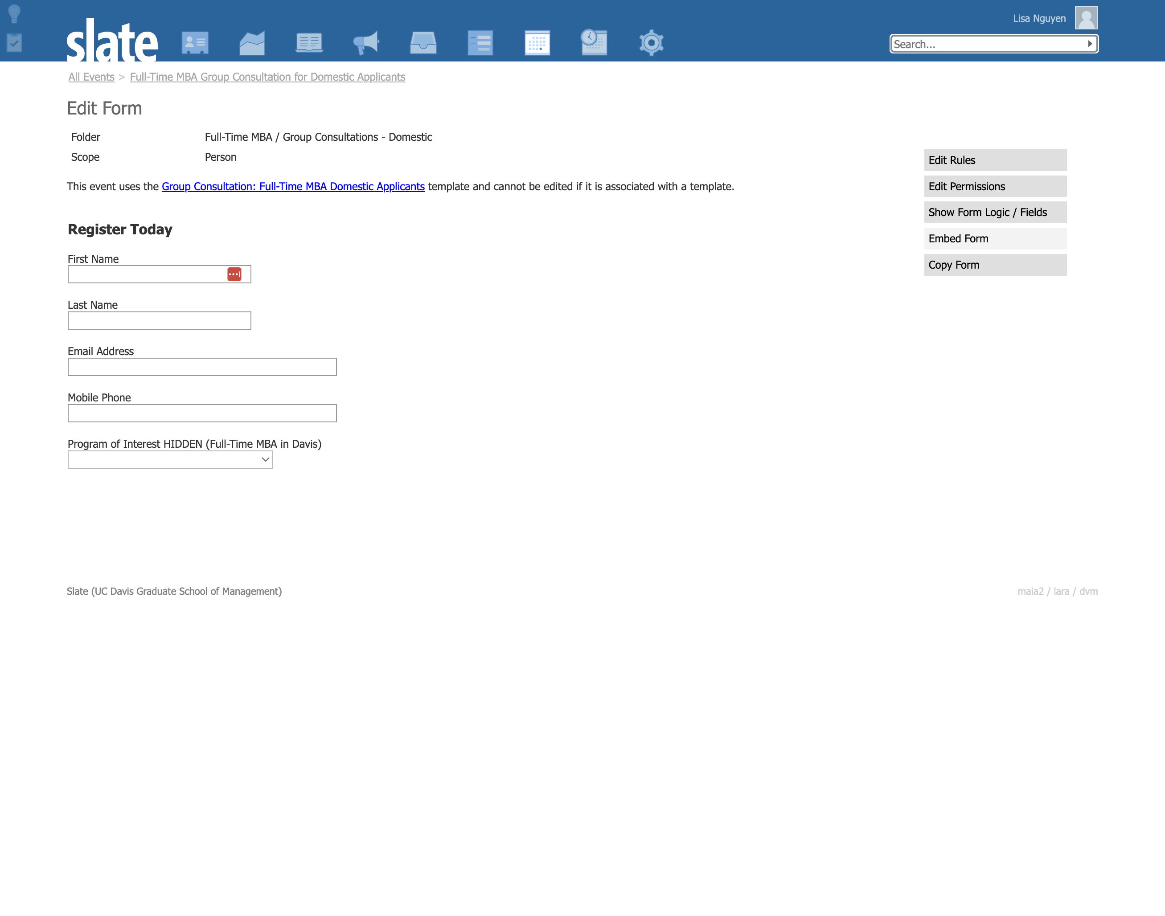
Task: Click Copy Form button
Action: 995,265
